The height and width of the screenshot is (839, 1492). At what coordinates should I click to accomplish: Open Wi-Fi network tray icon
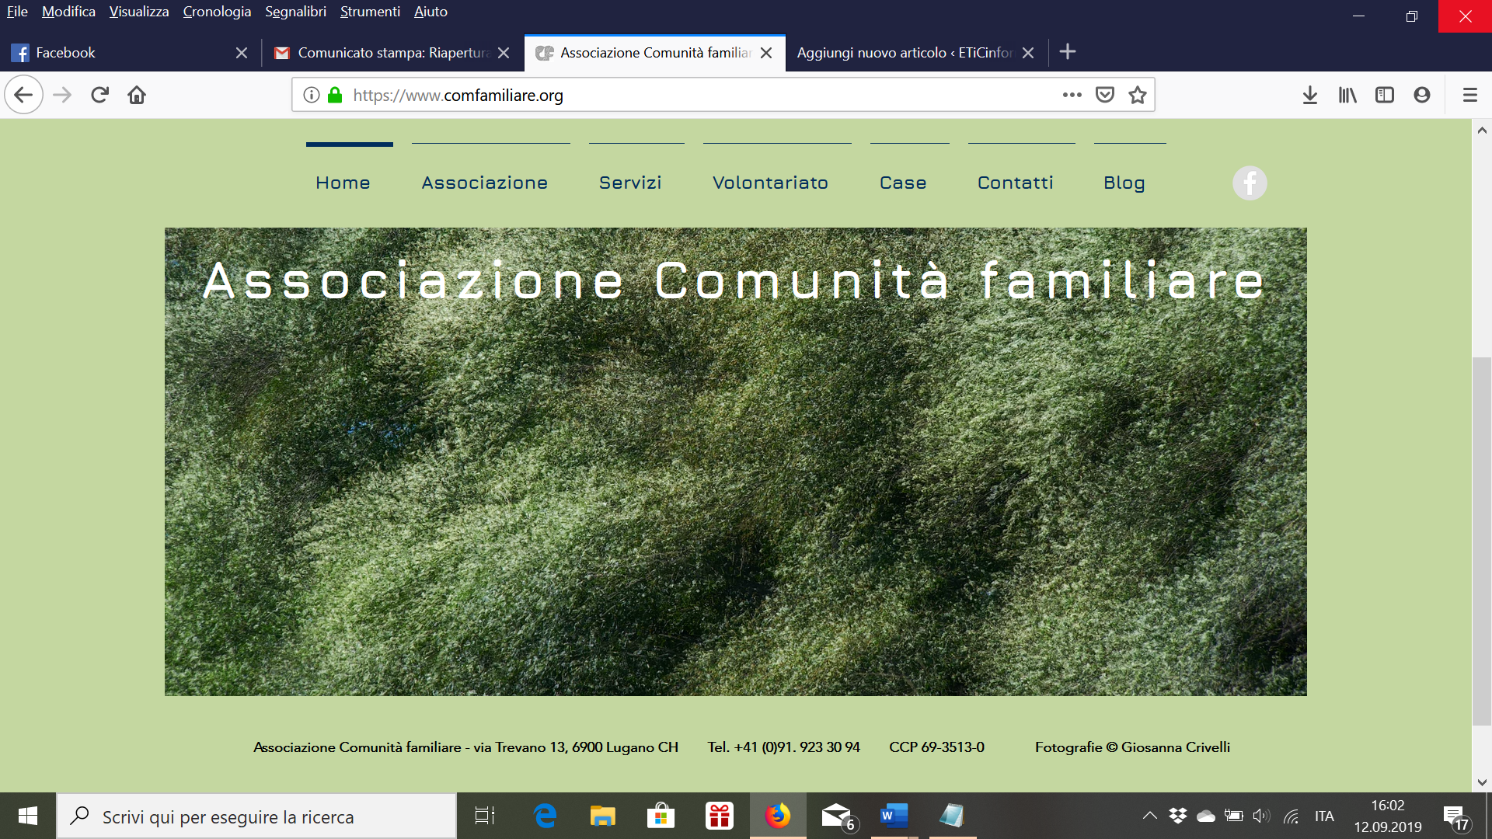point(1291,816)
